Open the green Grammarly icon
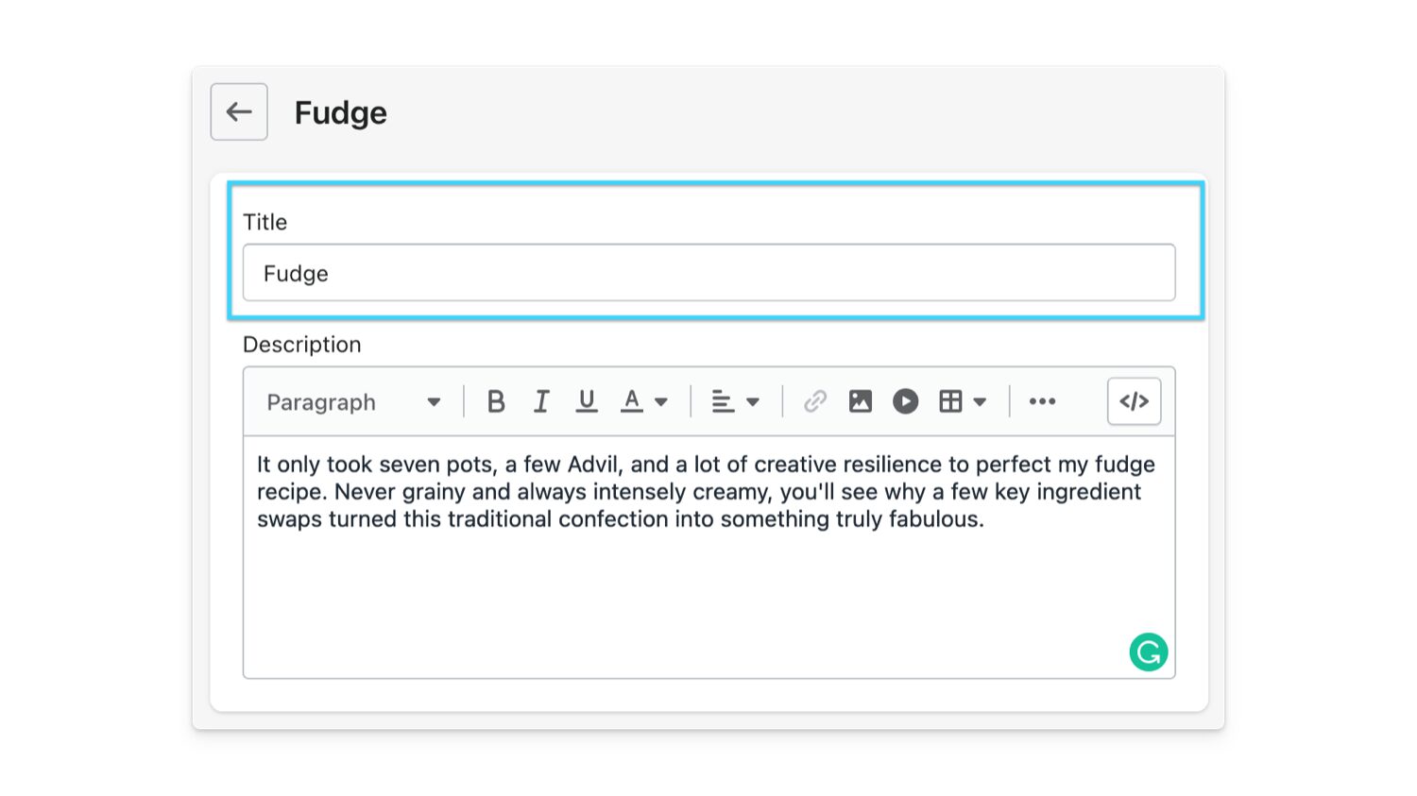 click(1149, 652)
